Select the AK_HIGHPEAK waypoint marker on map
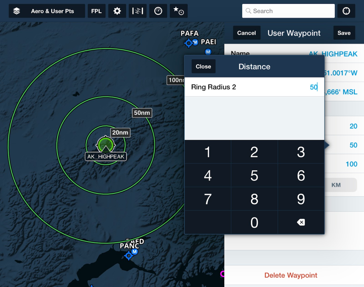The image size is (364, 287). pos(106,145)
